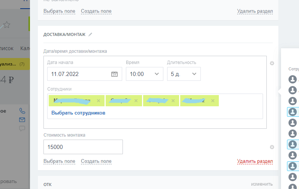299x189 pixels.
Task: Open gear settings beside Стоимость монтажа field
Action: click(x=272, y=147)
